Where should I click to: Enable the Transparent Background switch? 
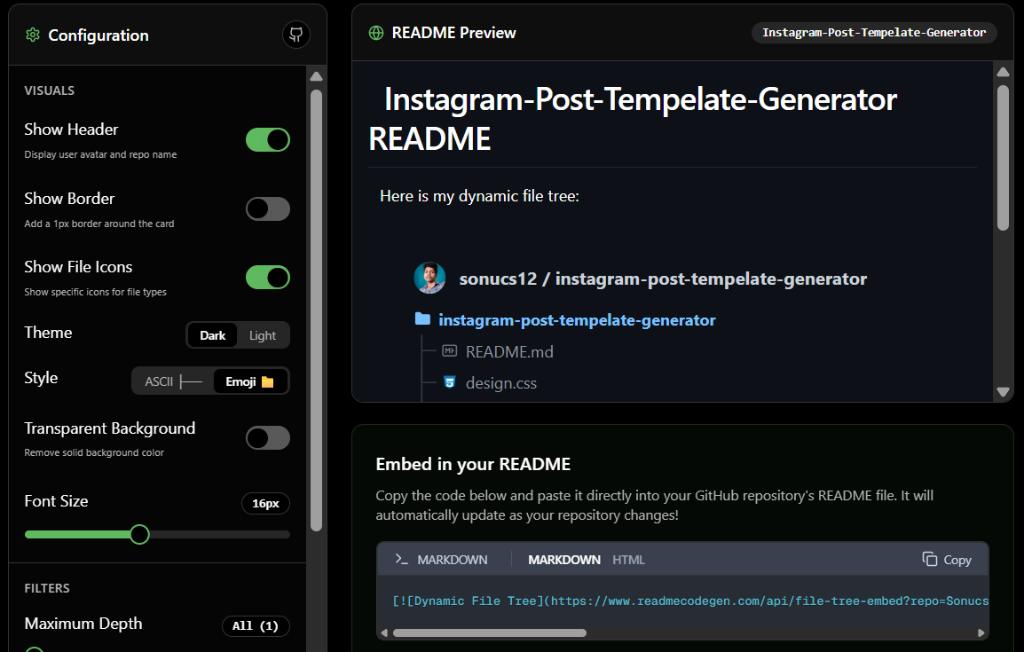coord(268,438)
